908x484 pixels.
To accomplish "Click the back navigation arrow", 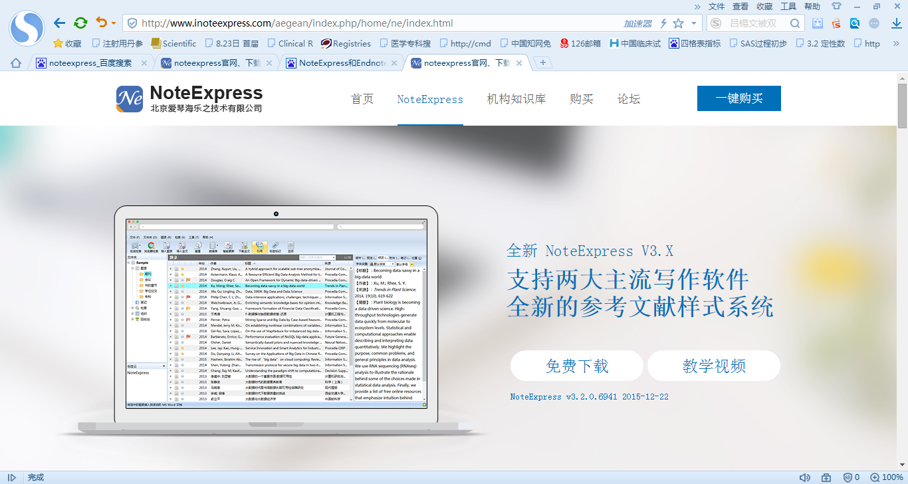I will (x=59, y=22).
